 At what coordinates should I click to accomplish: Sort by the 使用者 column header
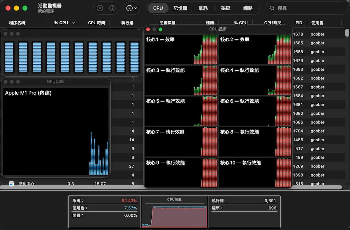point(318,23)
